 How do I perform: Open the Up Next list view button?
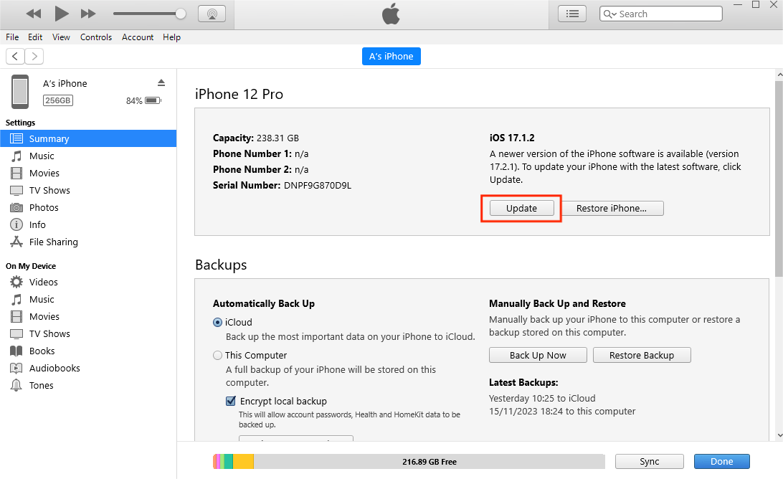coord(572,14)
